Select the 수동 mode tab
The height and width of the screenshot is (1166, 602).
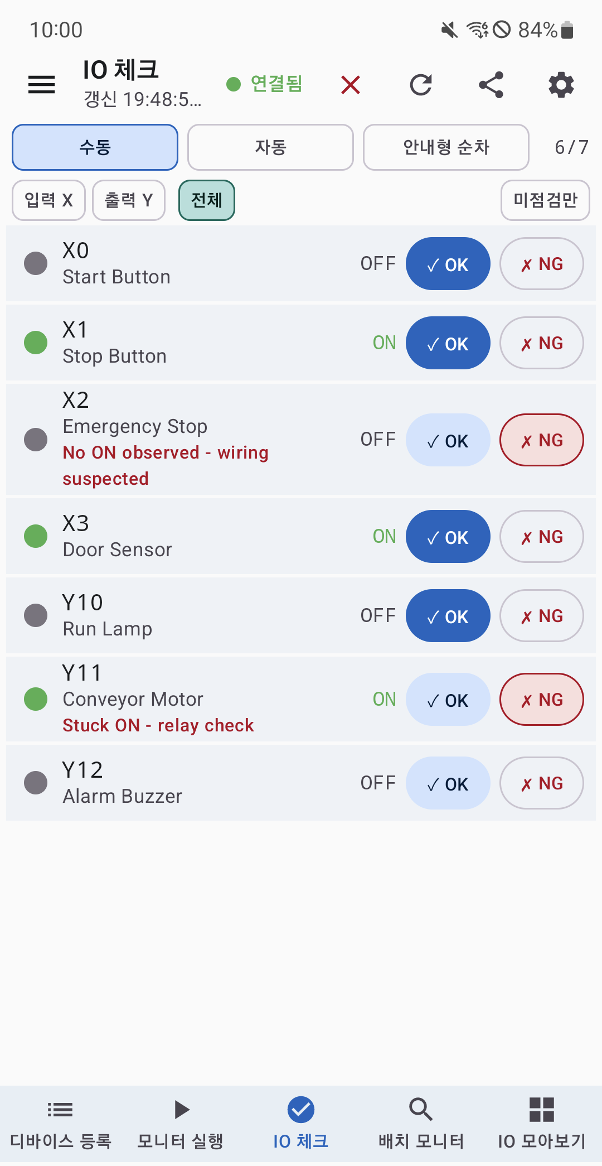click(95, 147)
